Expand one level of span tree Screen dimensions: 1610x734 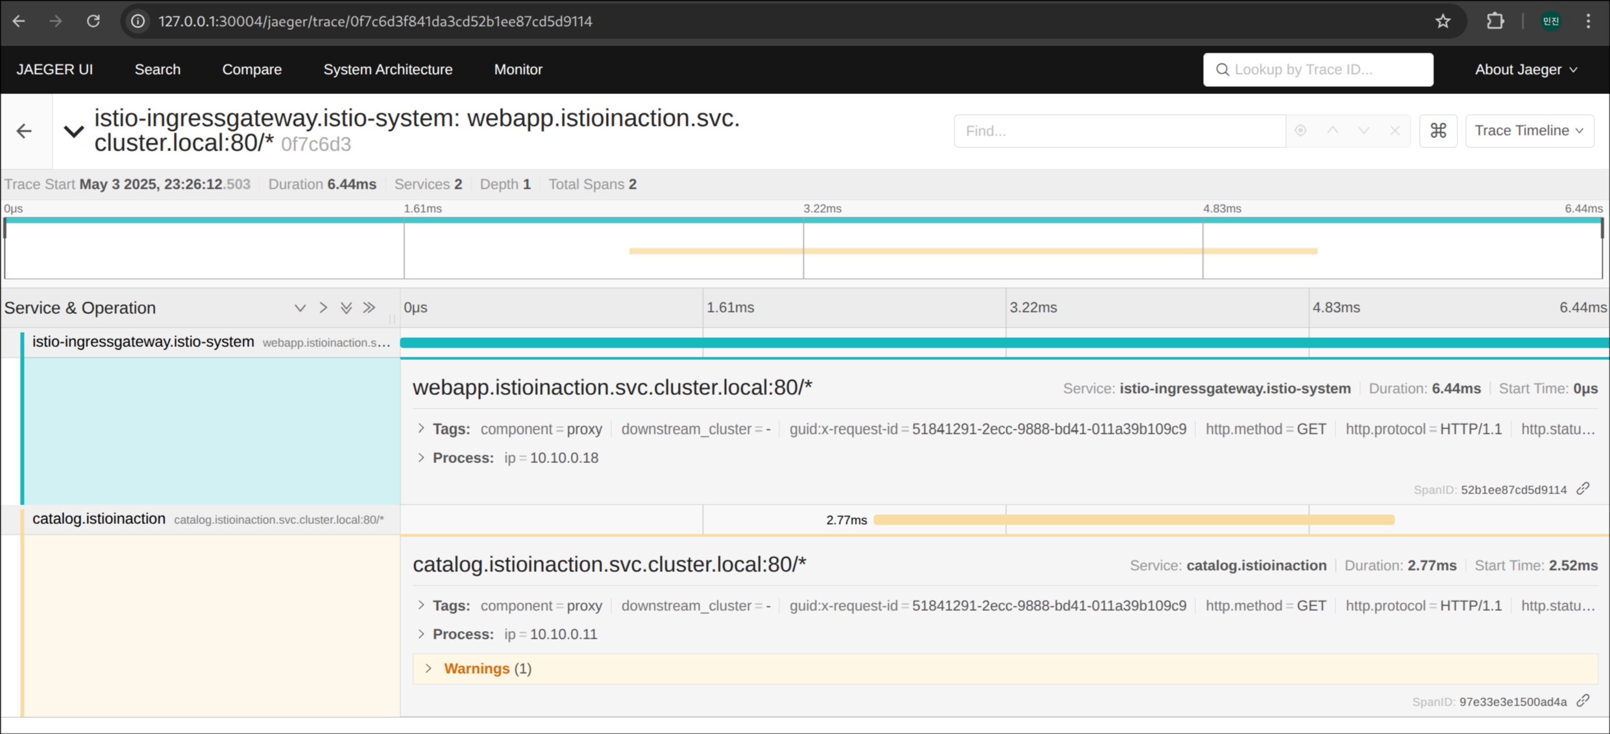point(300,307)
